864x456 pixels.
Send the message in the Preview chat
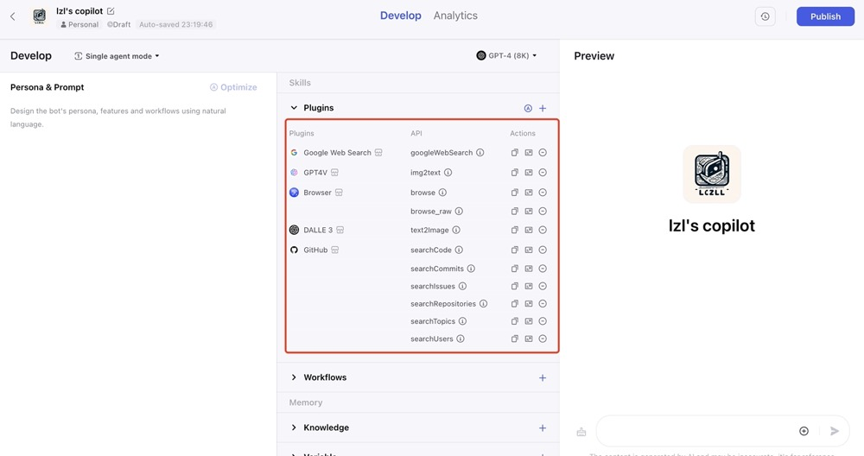835,431
